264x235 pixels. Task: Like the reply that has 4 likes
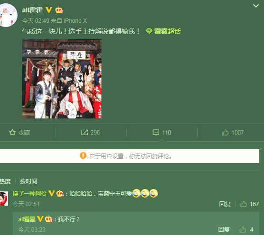click(x=246, y=230)
